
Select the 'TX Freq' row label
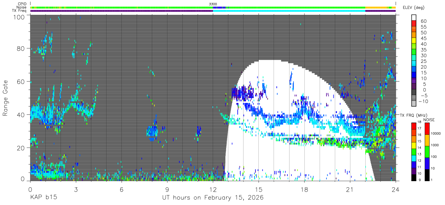point(19,10)
